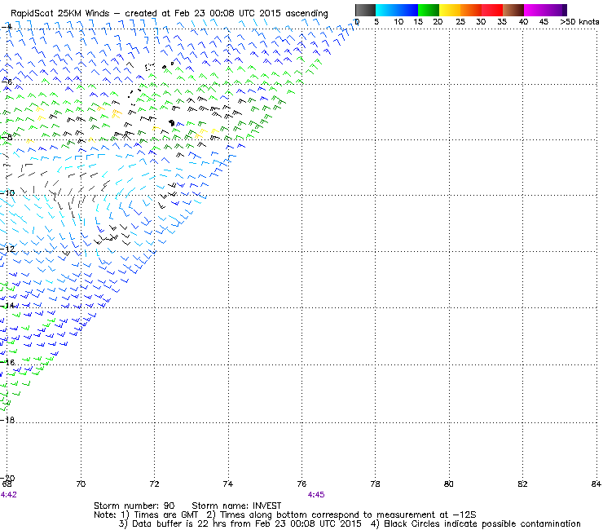The height and width of the screenshot is (530, 603).
Task: Click legend tick label 35
Action: (x=502, y=22)
